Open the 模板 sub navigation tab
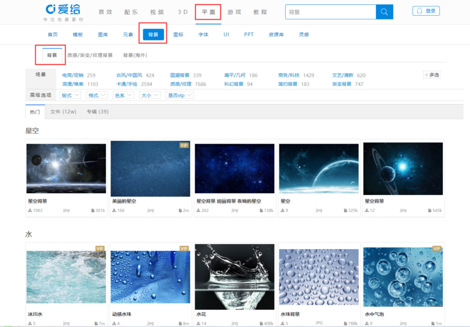Viewport: 470px width, 327px height. (x=78, y=35)
